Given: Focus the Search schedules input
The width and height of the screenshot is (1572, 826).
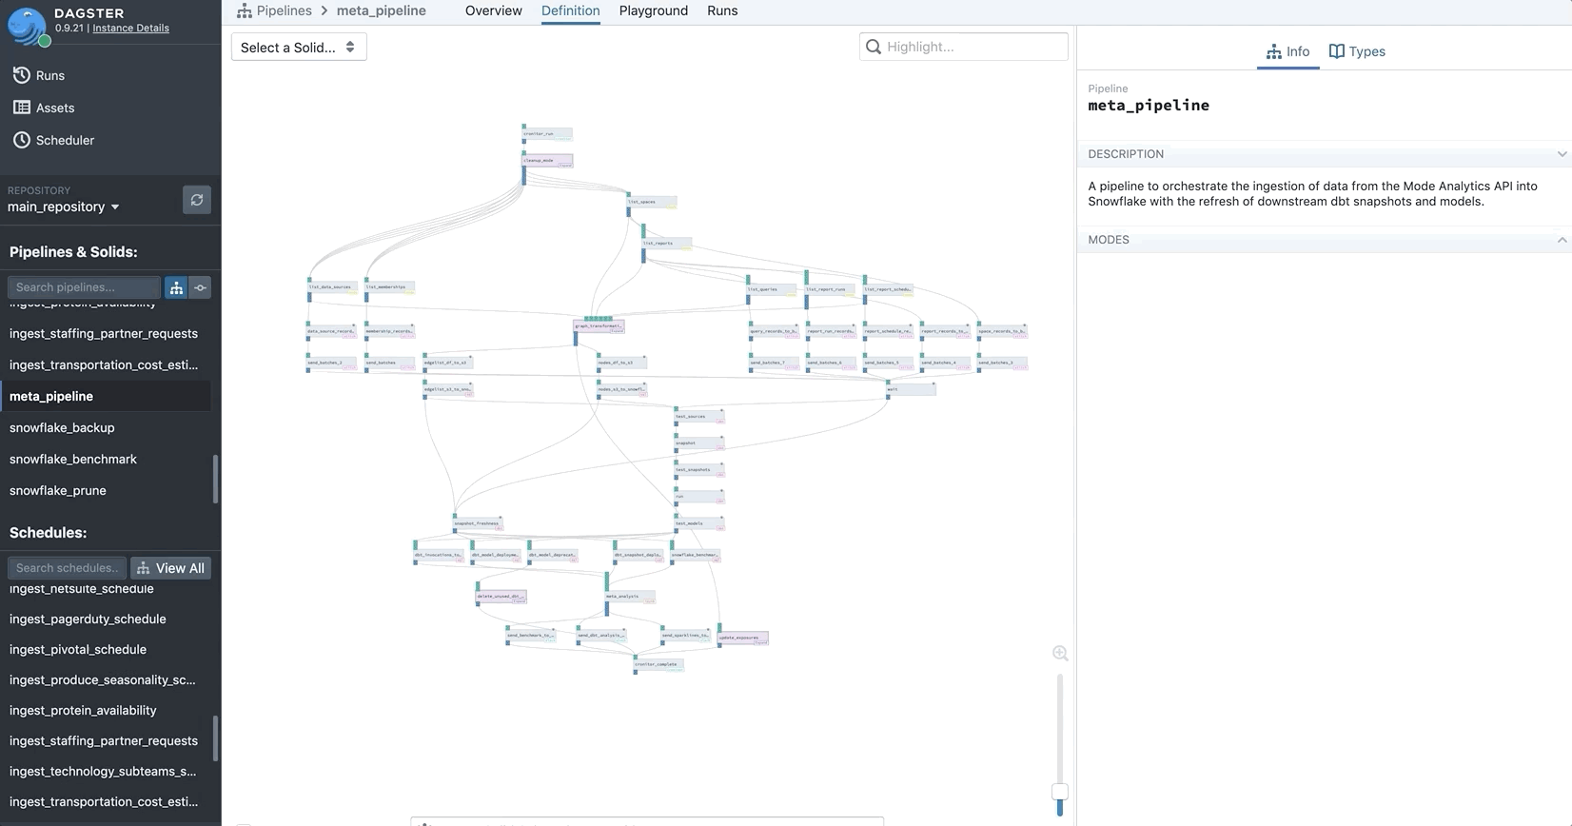Looking at the screenshot, I should (x=67, y=568).
